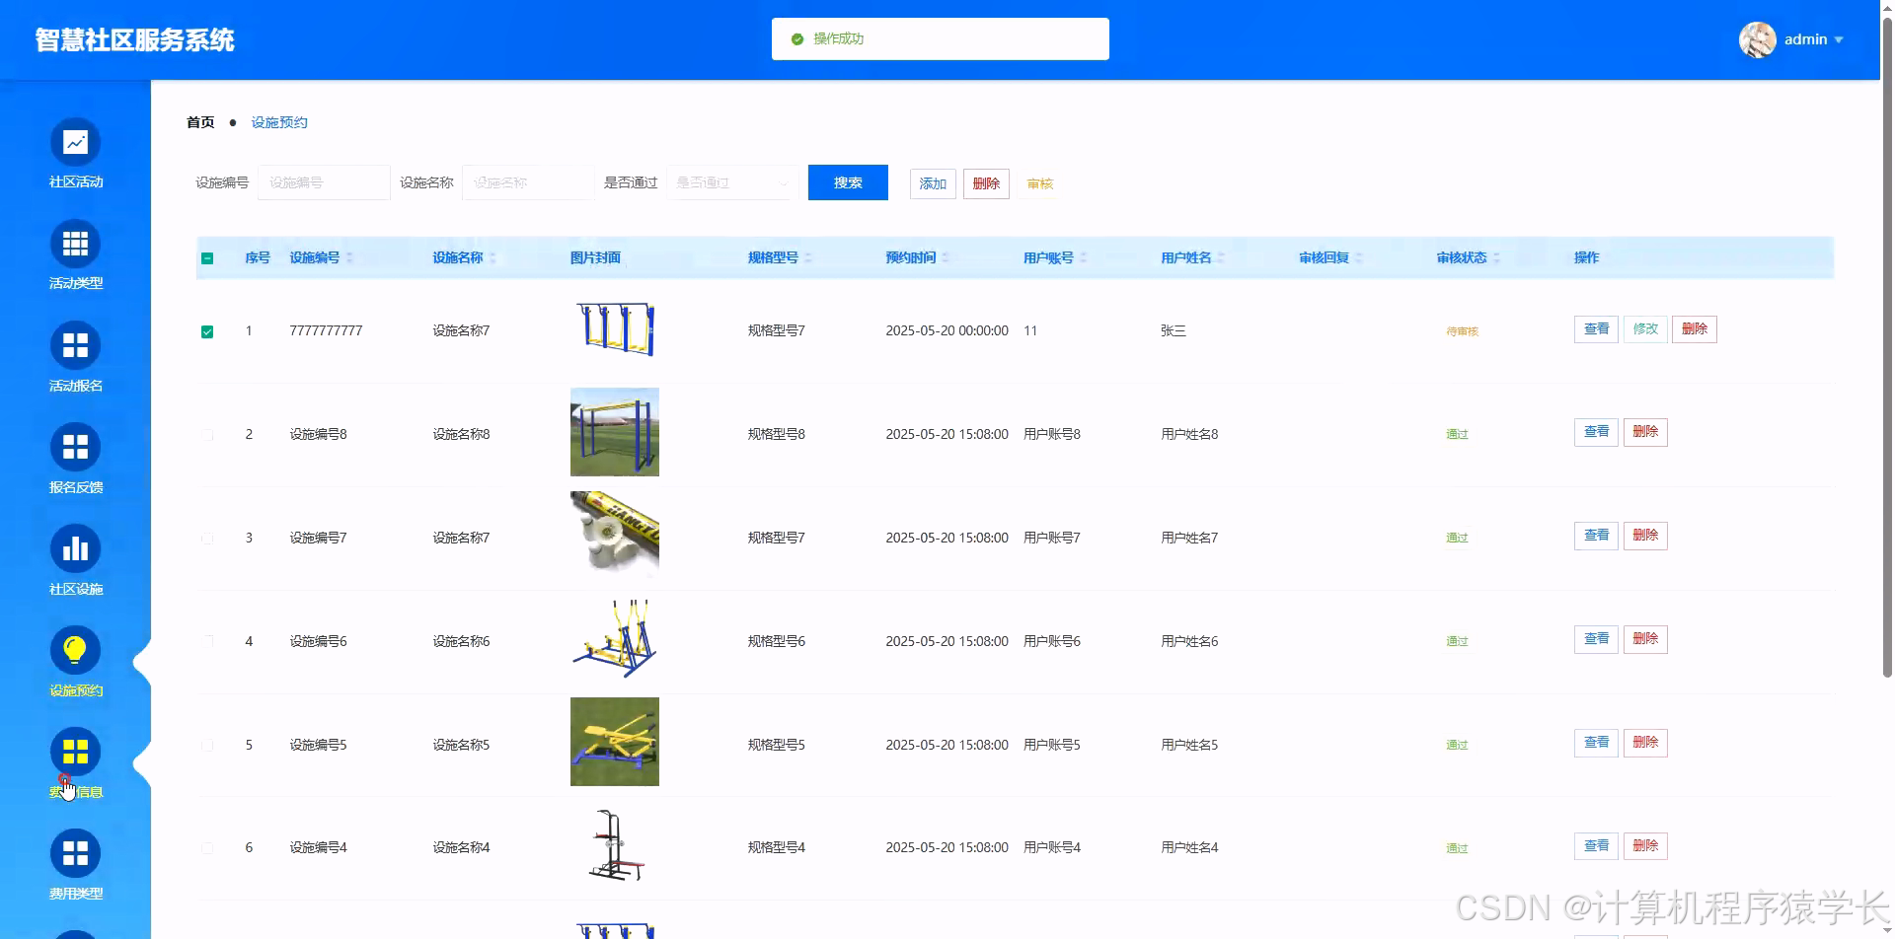Open the facility image thumbnail for 设施名称8
This screenshot has width=1895, height=939.
point(614,431)
